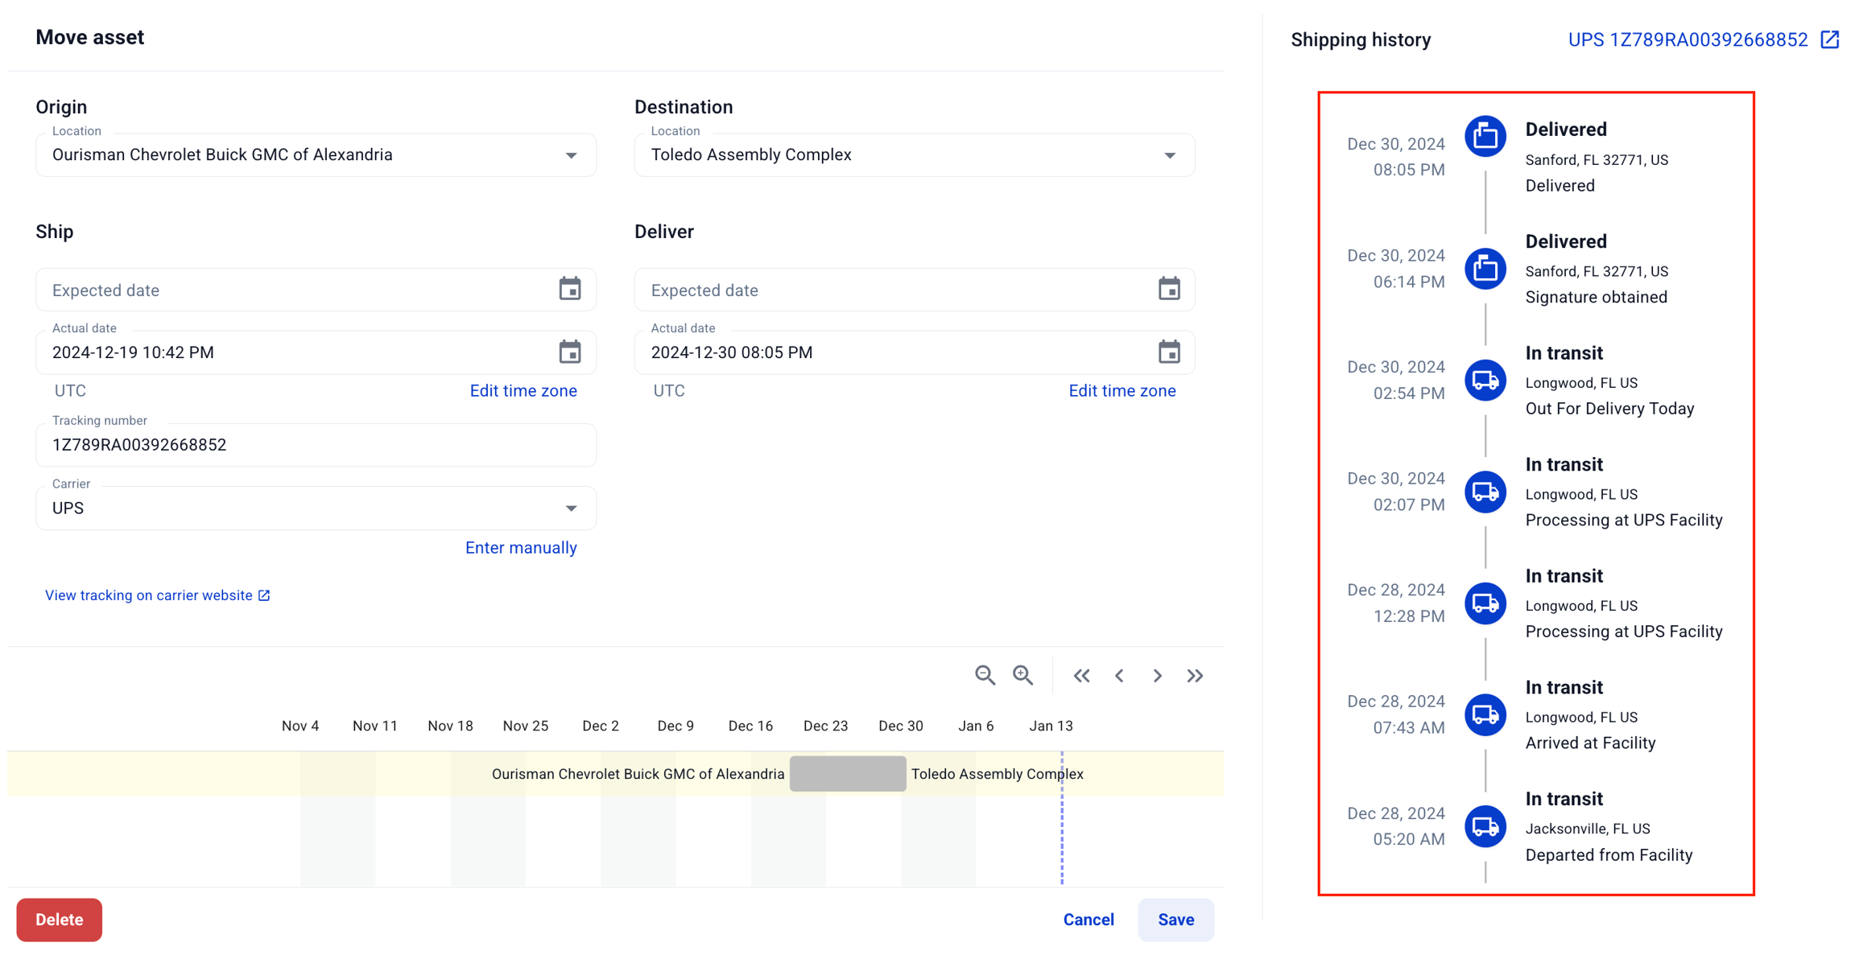Viewport: 1855px width, 955px height.
Task: Click truck icon for Out For Delivery Today
Action: coord(1485,380)
